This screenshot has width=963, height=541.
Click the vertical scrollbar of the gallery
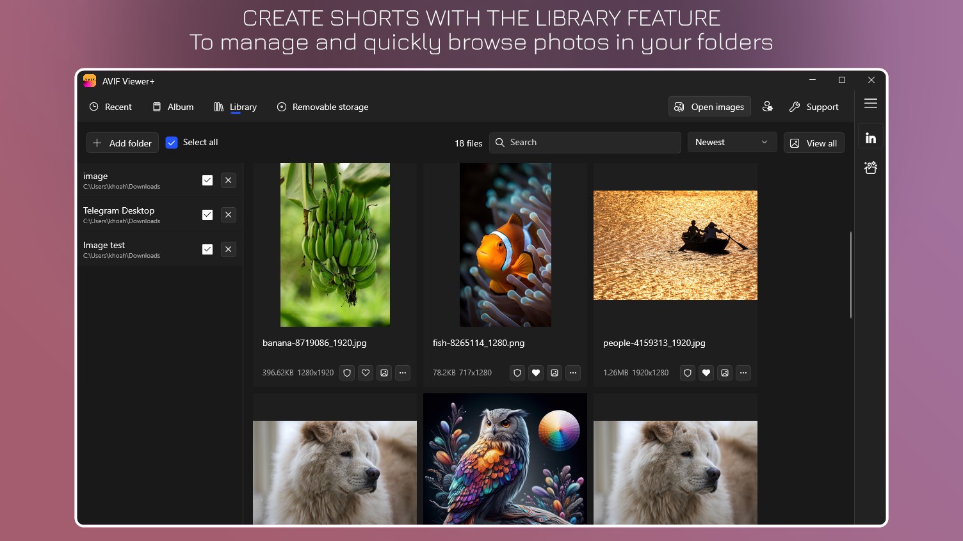pos(851,275)
